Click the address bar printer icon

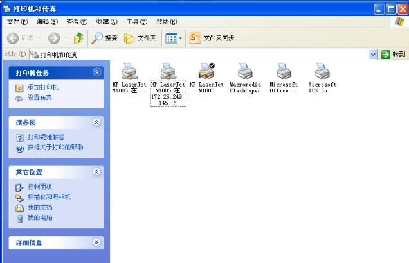coord(35,55)
